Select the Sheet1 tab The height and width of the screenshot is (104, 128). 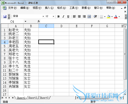[x=21, y=98]
